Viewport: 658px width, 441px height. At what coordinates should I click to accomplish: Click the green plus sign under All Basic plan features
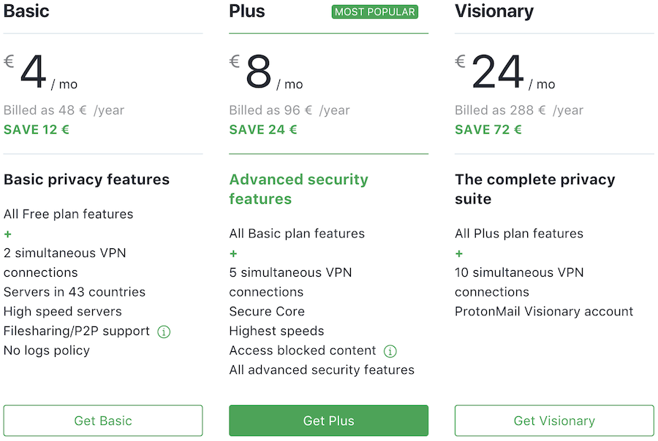(233, 253)
